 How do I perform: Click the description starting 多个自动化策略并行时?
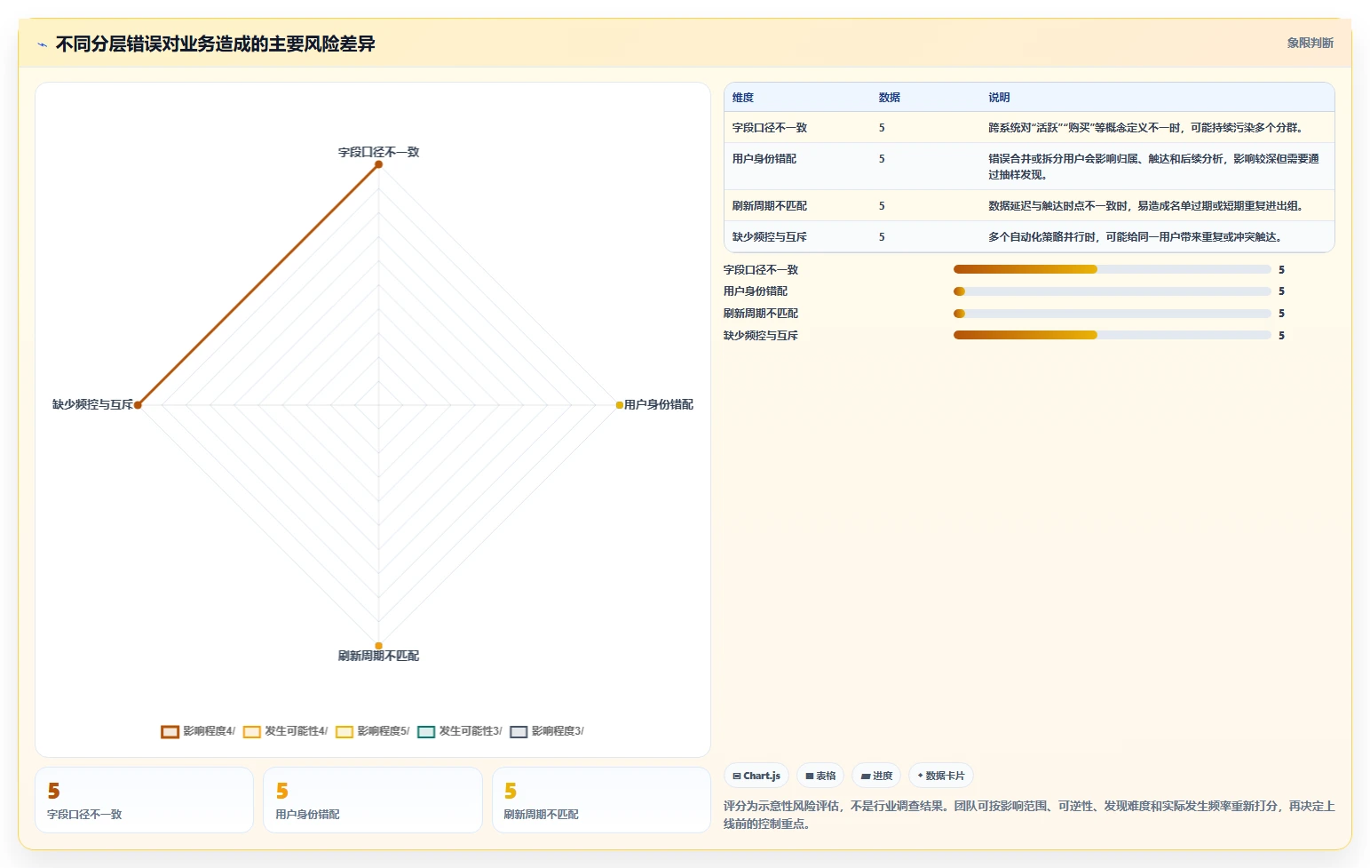click(x=1136, y=237)
